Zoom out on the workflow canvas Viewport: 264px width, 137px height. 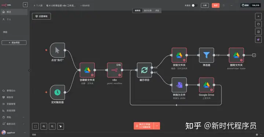click(x=52, y=126)
